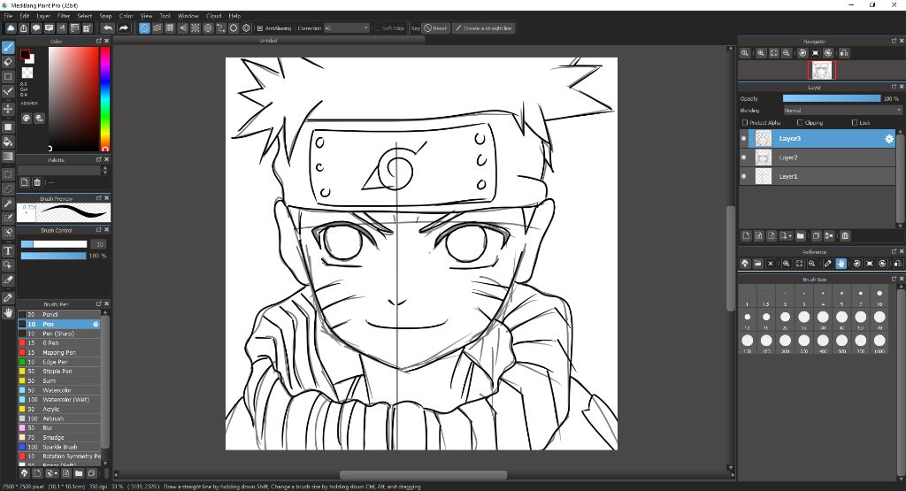
Task: Undo the last action
Action: [x=107, y=27]
